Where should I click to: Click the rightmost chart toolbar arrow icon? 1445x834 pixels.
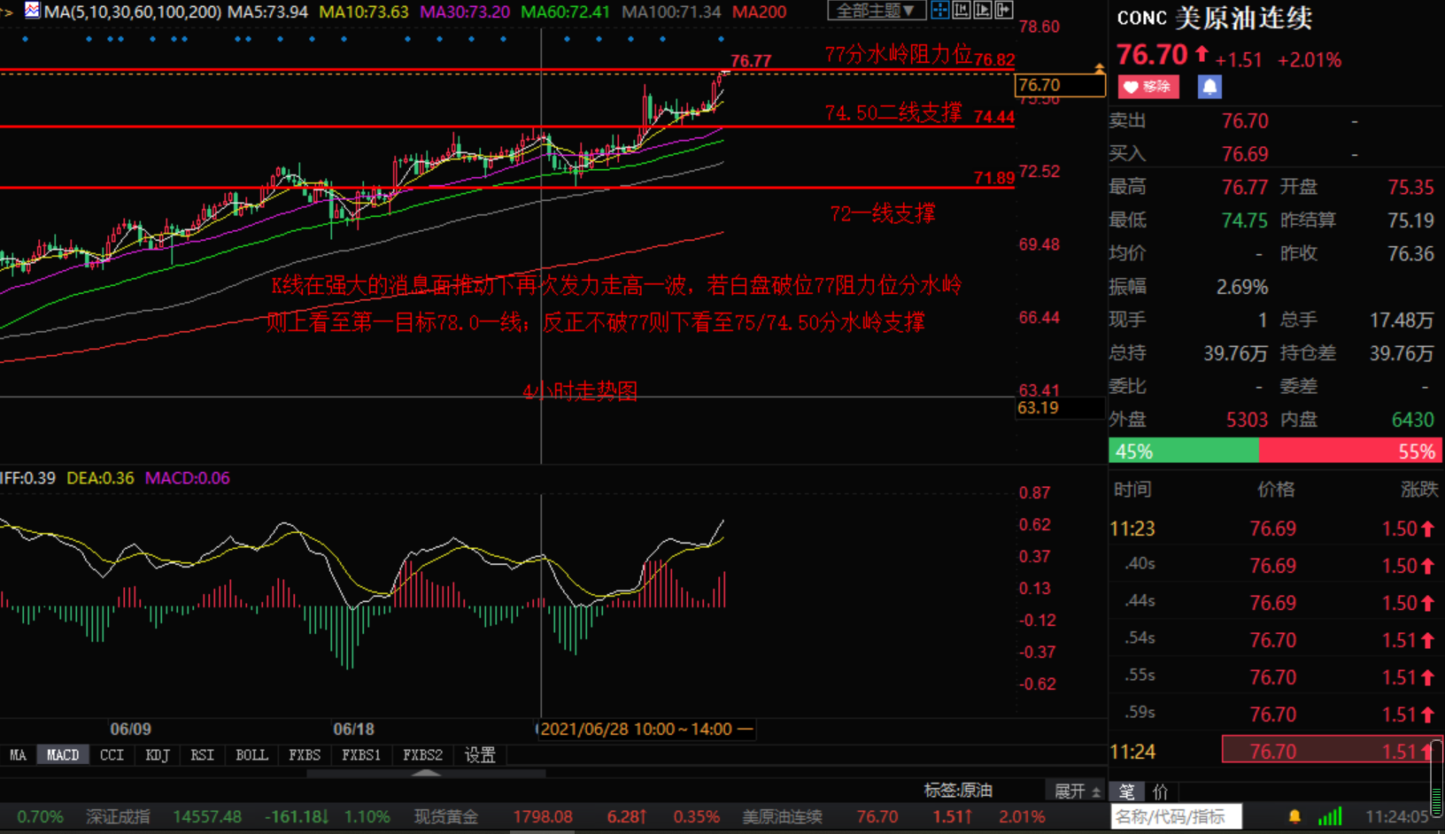click(1003, 11)
